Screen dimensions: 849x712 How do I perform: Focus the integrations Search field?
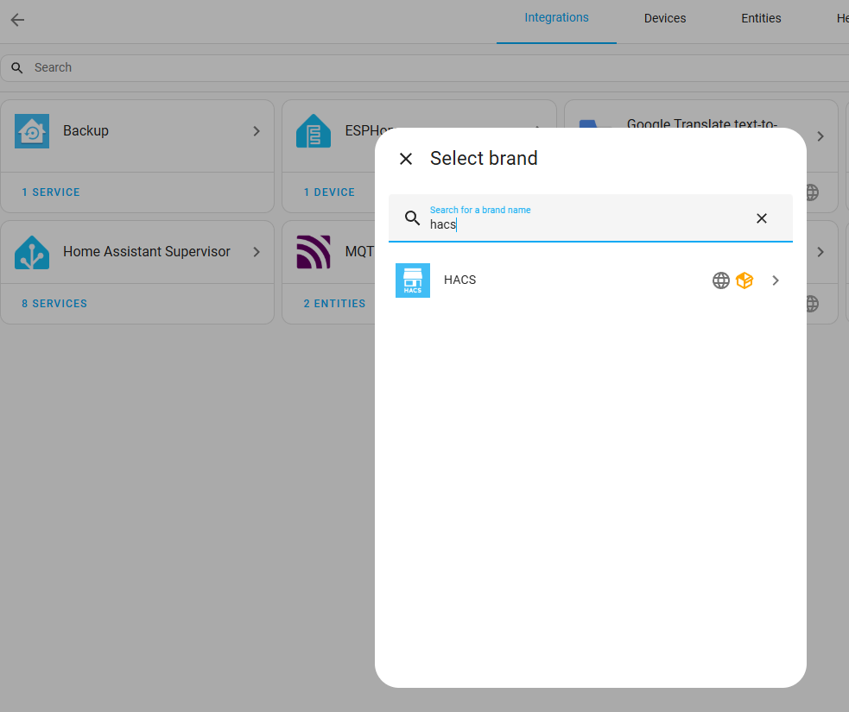[x=425, y=67]
